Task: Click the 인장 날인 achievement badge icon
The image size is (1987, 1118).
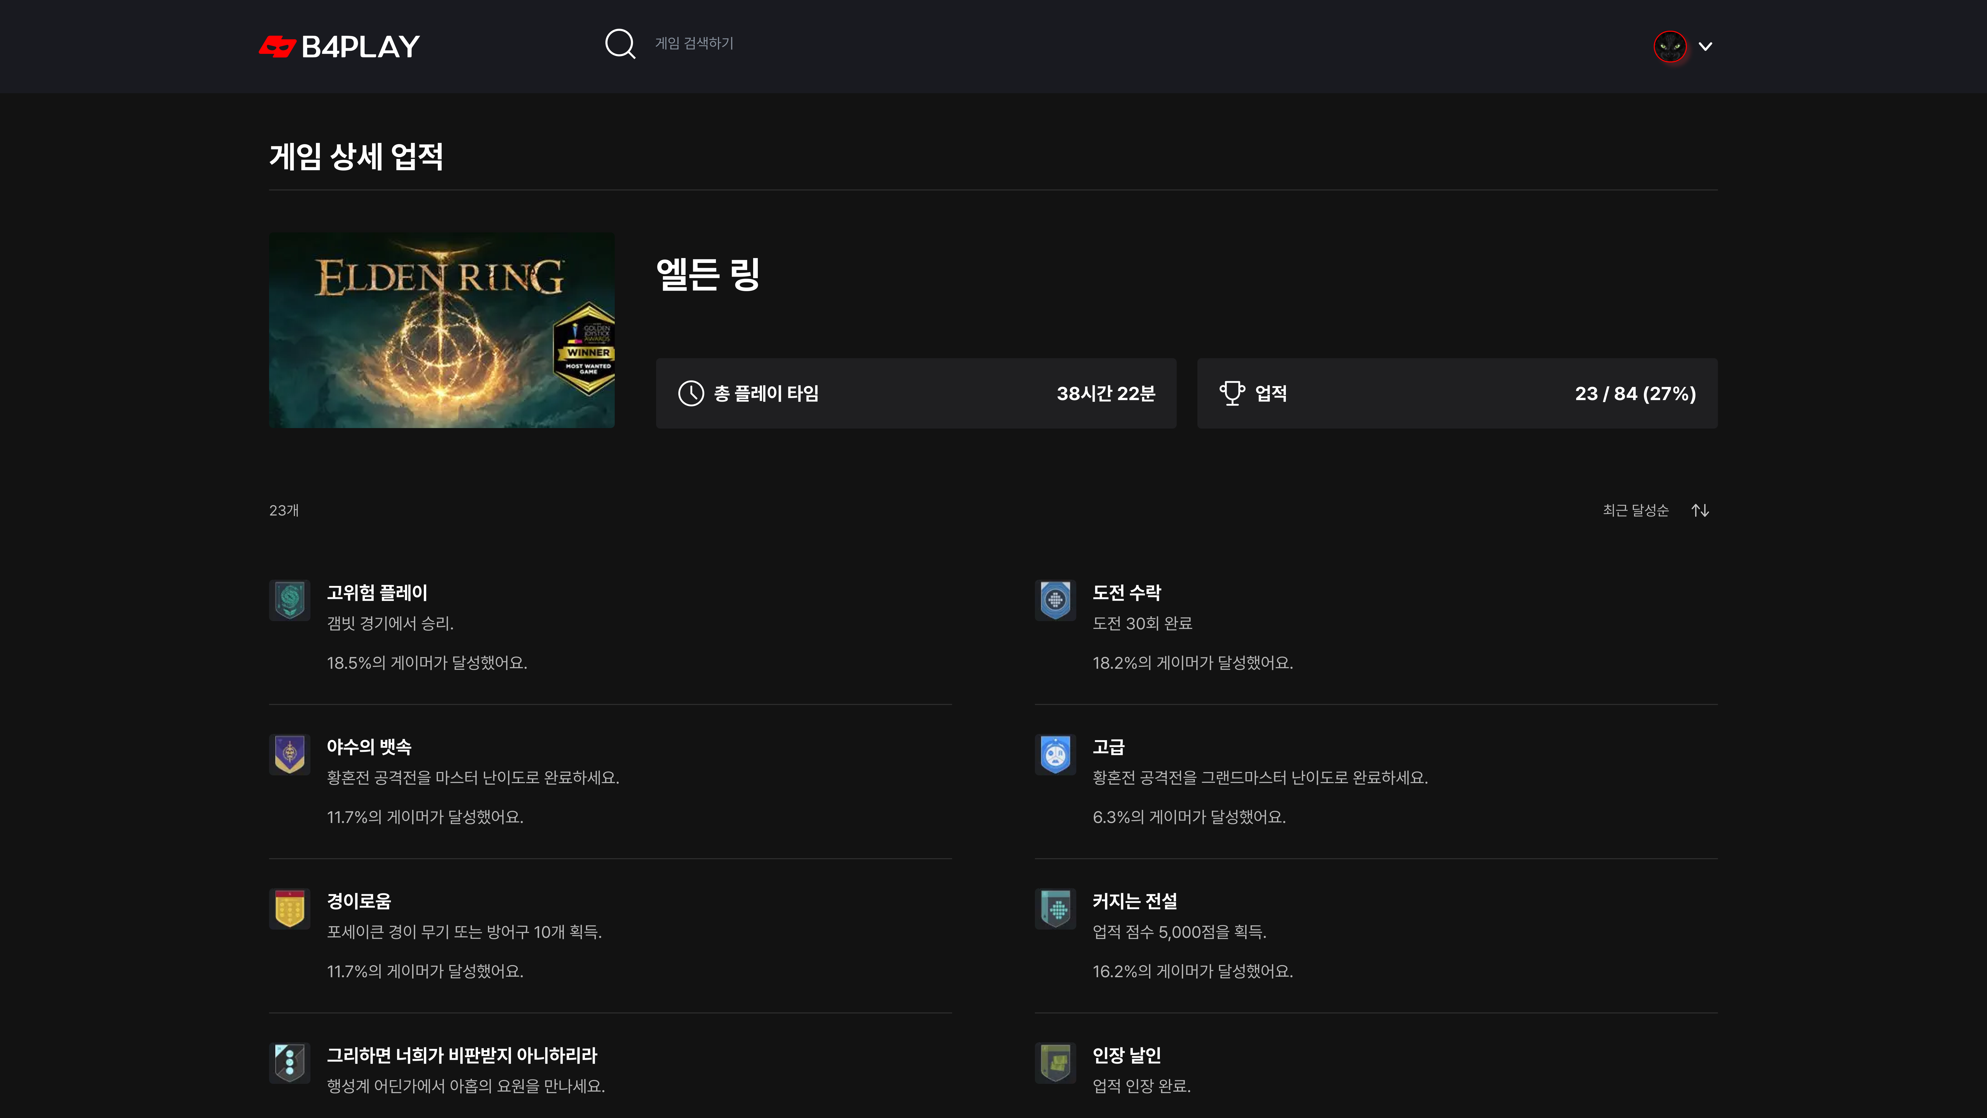Action: (1055, 1063)
